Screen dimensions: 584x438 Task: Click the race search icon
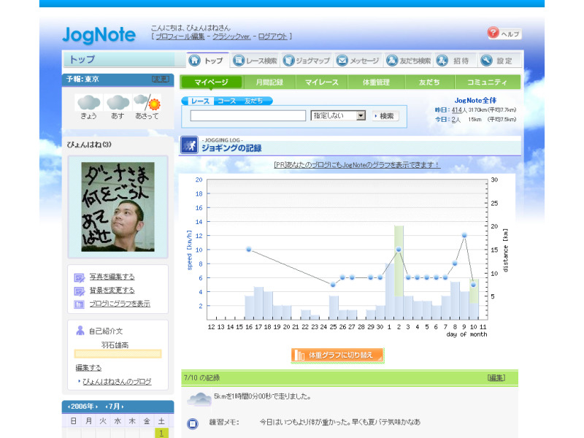(239, 61)
